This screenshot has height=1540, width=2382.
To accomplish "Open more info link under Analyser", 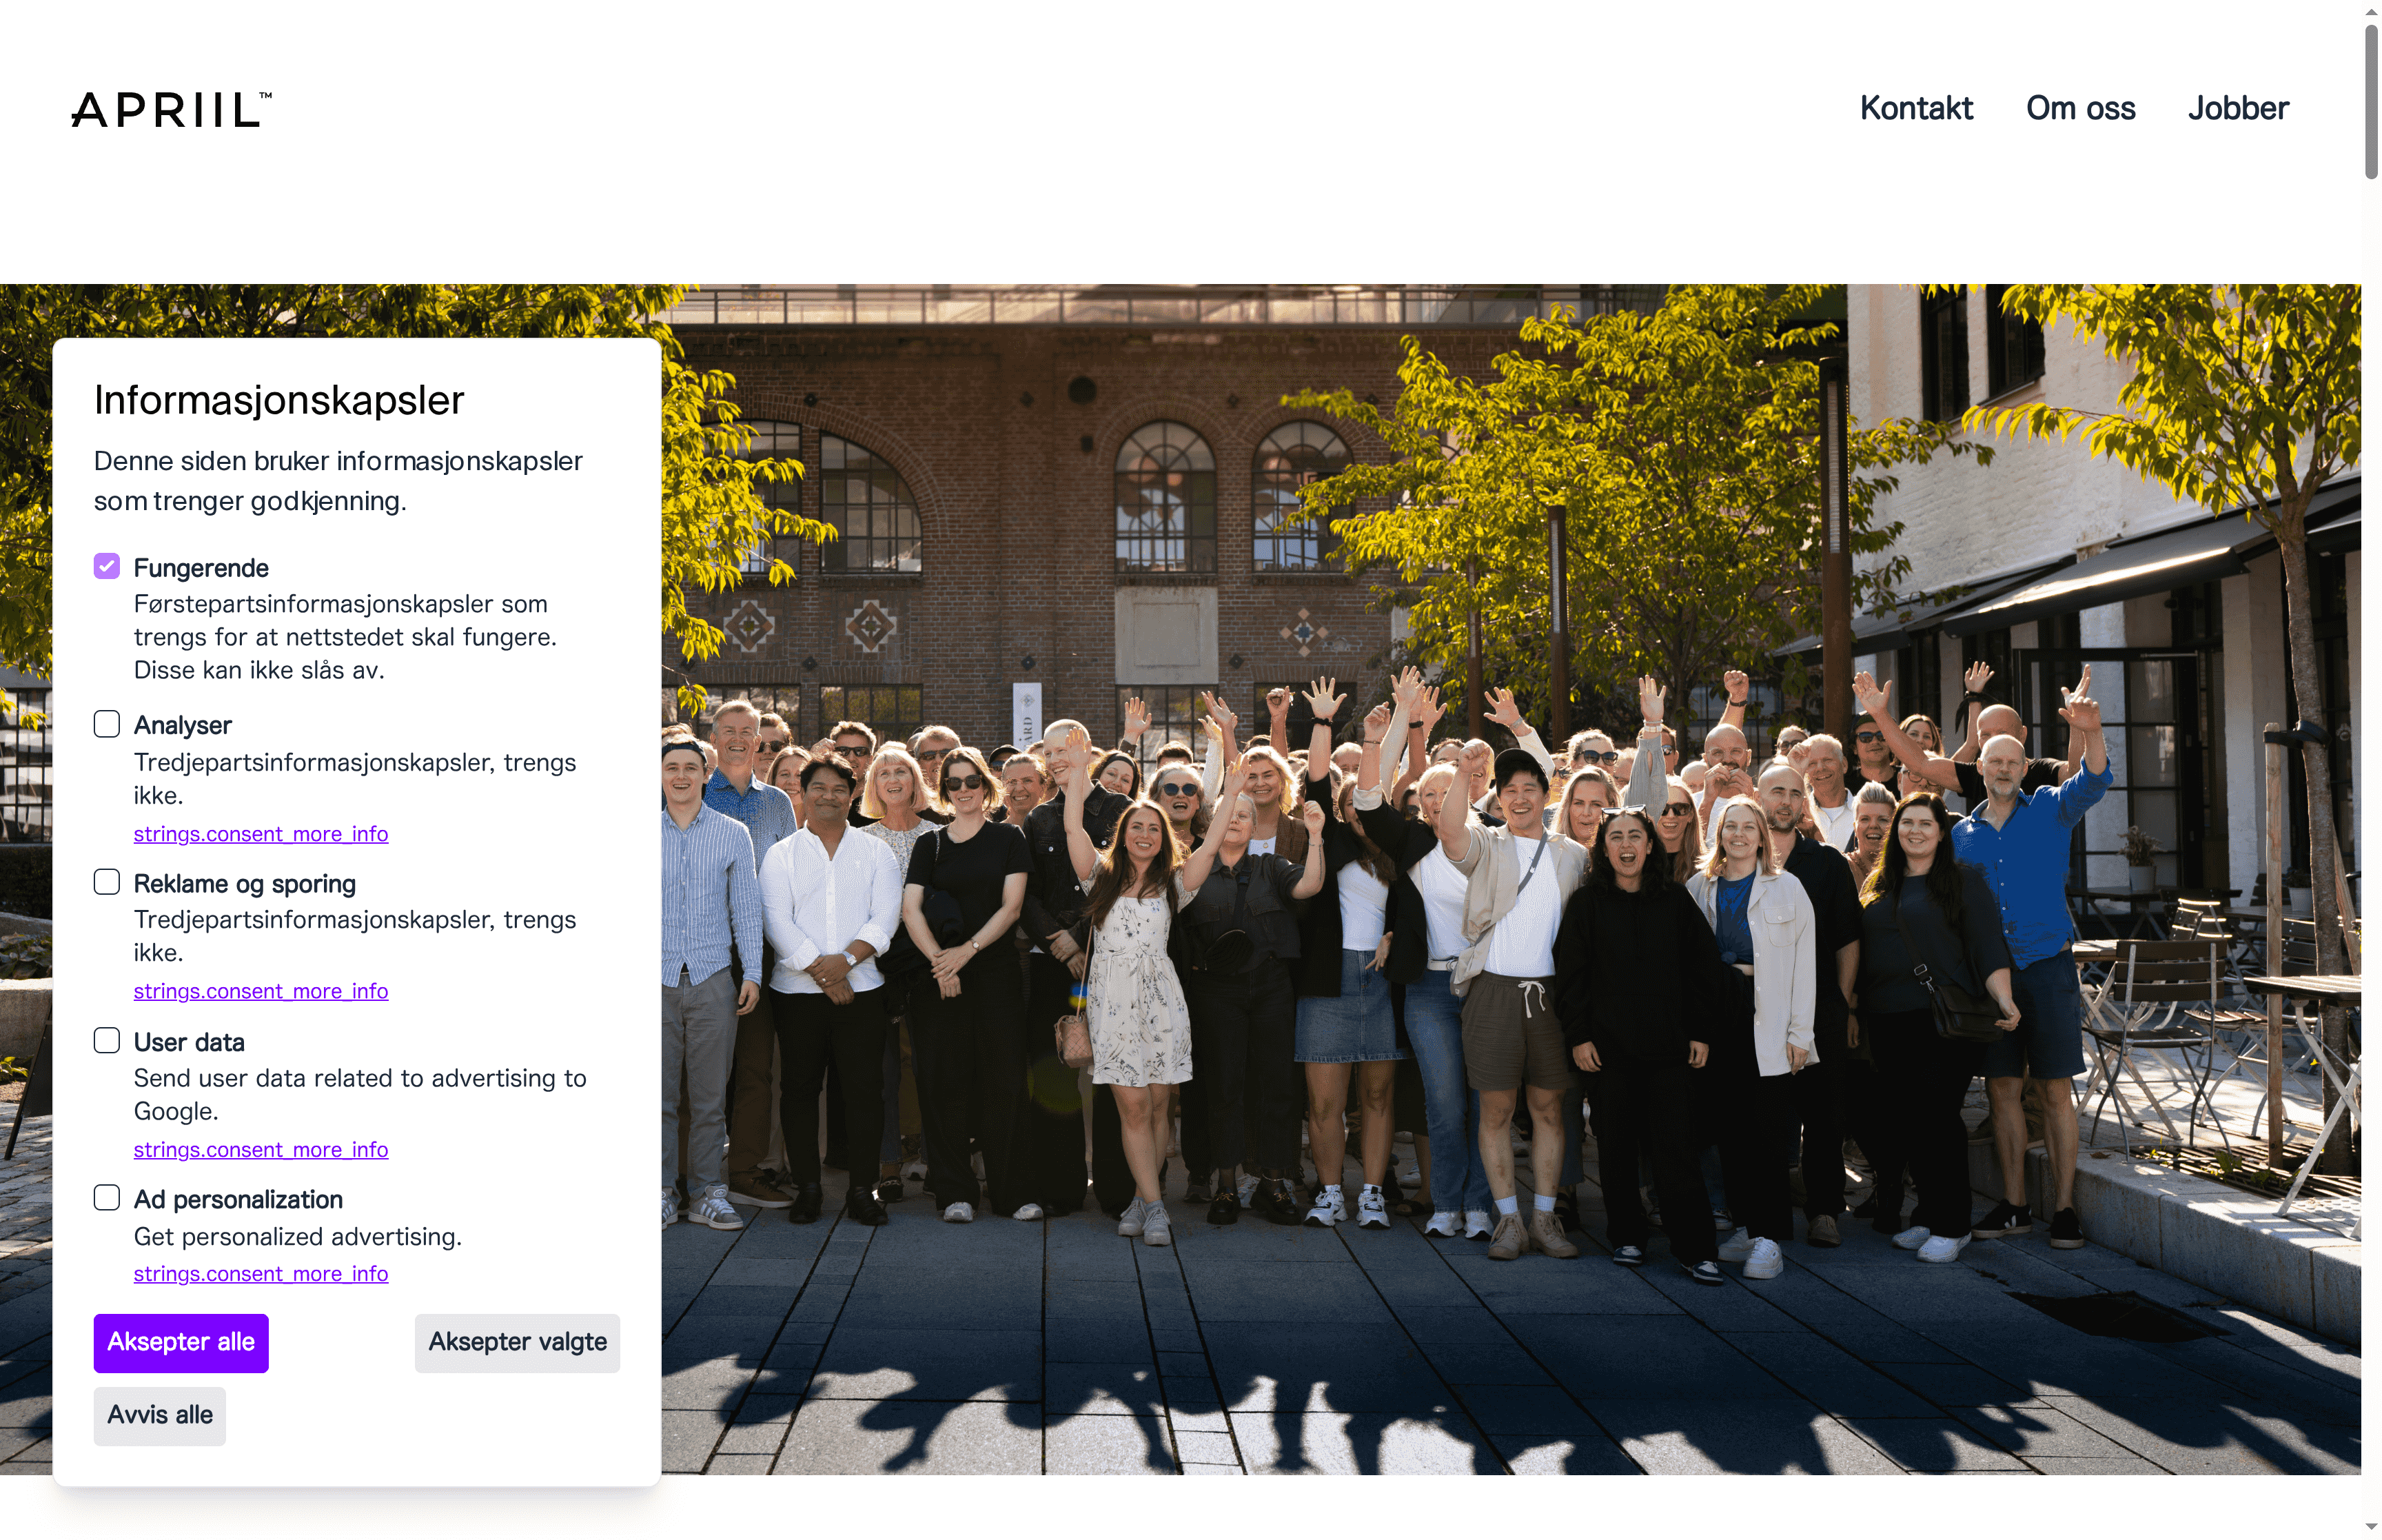I will [261, 833].
